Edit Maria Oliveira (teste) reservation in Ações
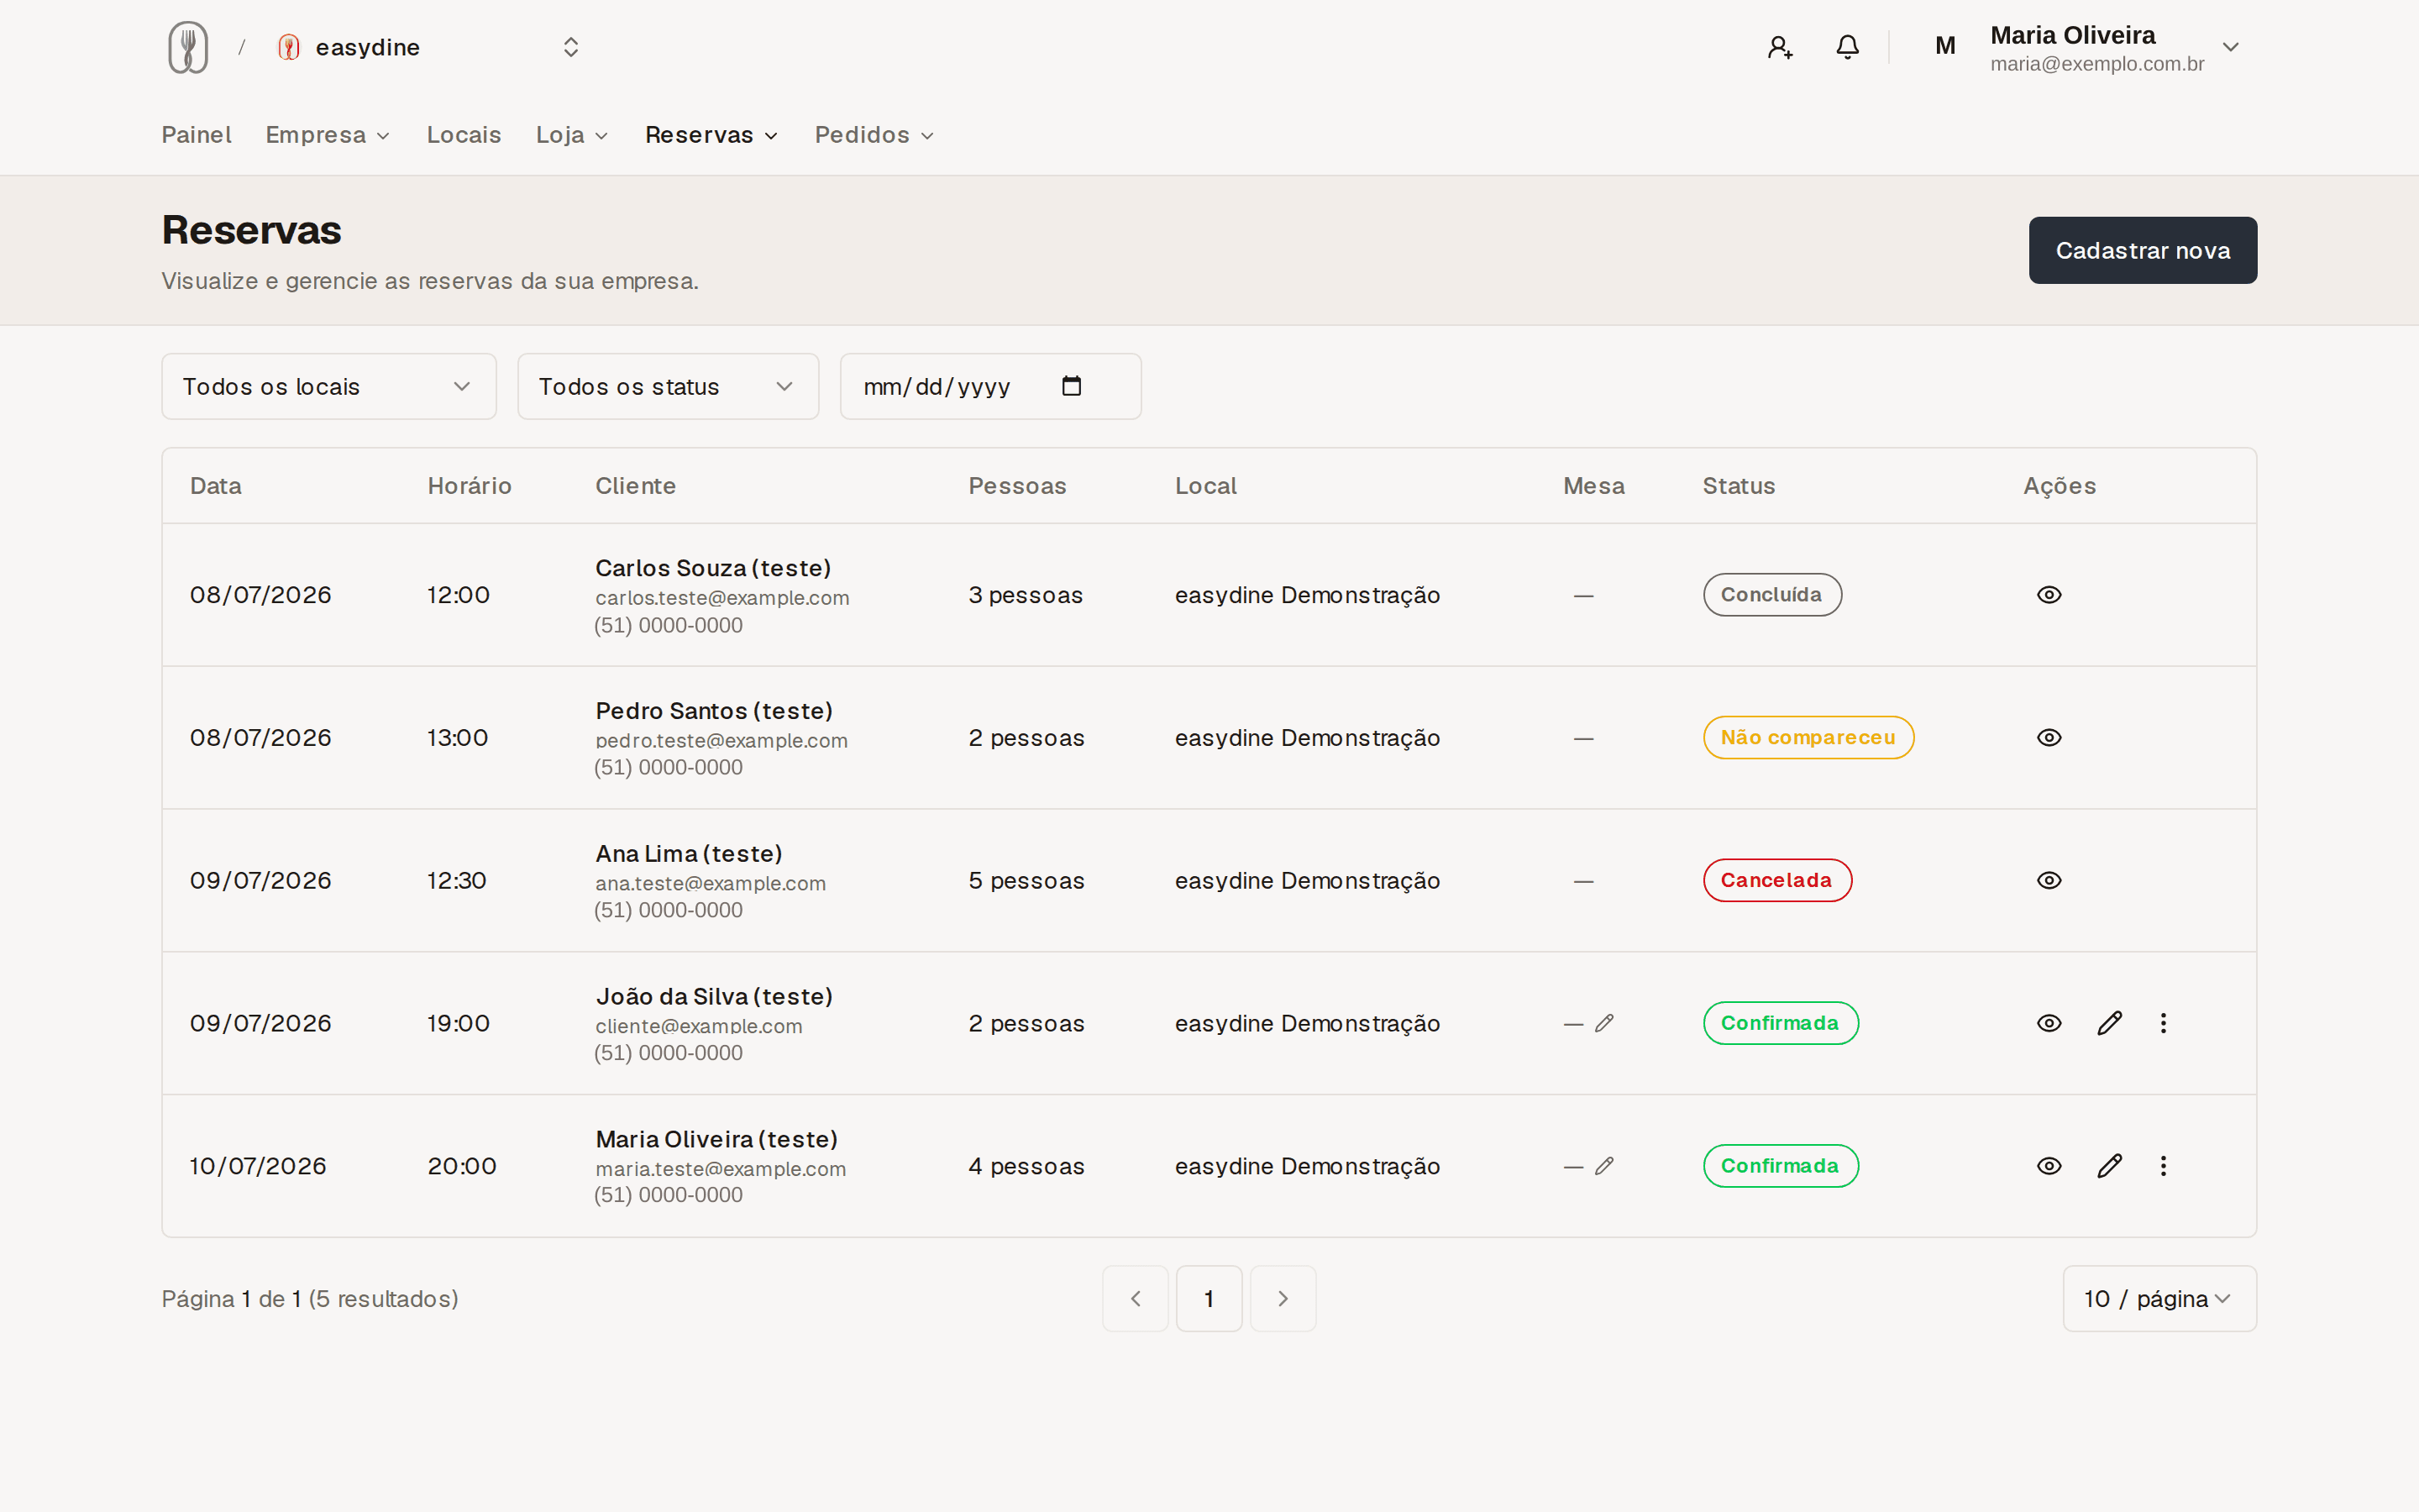 pyautogui.click(x=2109, y=1166)
